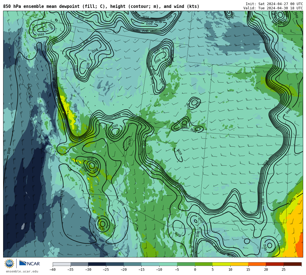Click the NCAR logo
306x275 pixels.
click(x=29, y=263)
